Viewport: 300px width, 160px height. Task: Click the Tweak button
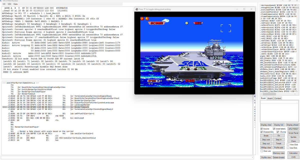278,144
